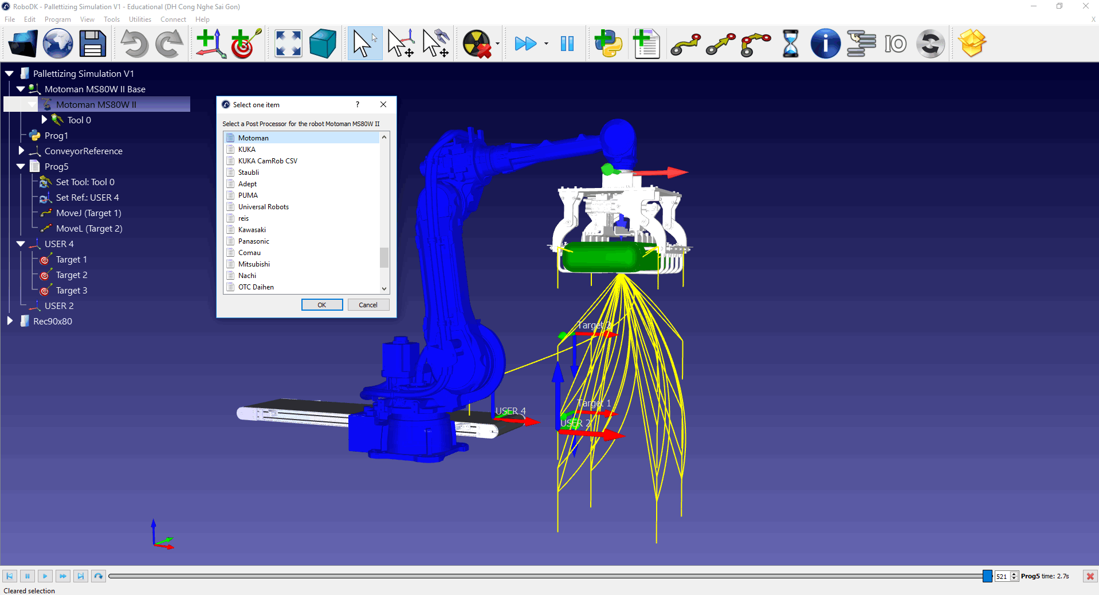The width and height of the screenshot is (1099, 595).
Task: Select Target 3 in the tree
Action: point(71,291)
